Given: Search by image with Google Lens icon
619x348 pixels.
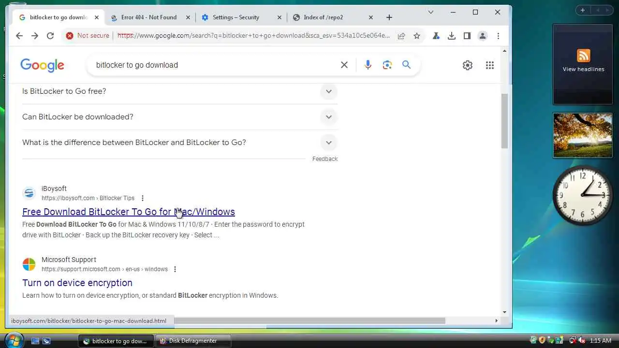Looking at the screenshot, I should point(387,65).
